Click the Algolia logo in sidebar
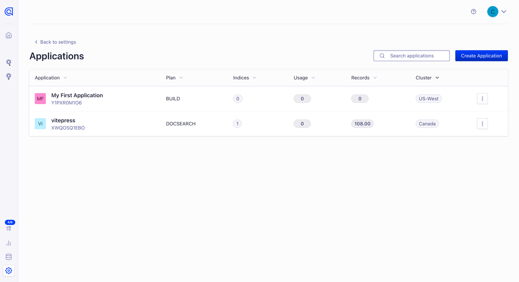Image resolution: width=519 pixels, height=282 pixels. tap(9, 12)
